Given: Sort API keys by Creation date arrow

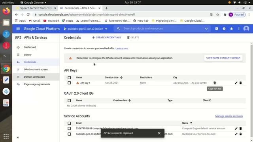Looking at the screenshot, I should [x=121, y=77].
